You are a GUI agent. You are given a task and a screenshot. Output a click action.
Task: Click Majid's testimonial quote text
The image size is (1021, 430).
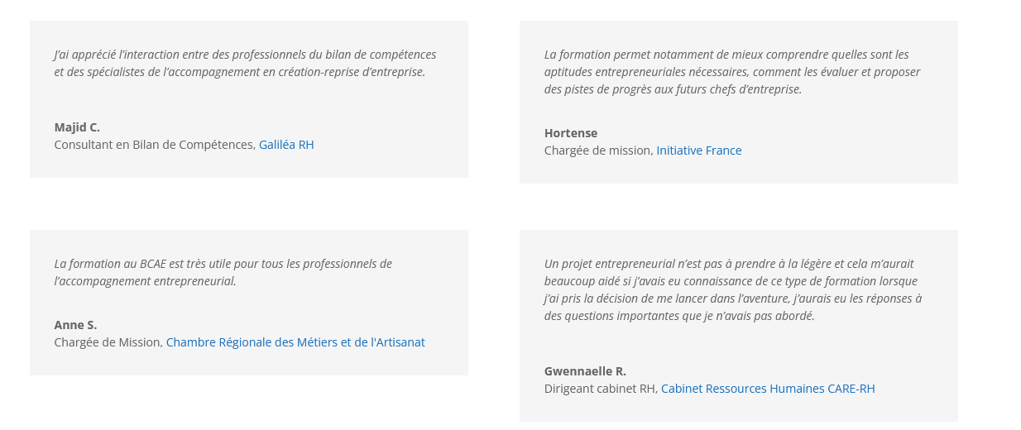[245, 63]
